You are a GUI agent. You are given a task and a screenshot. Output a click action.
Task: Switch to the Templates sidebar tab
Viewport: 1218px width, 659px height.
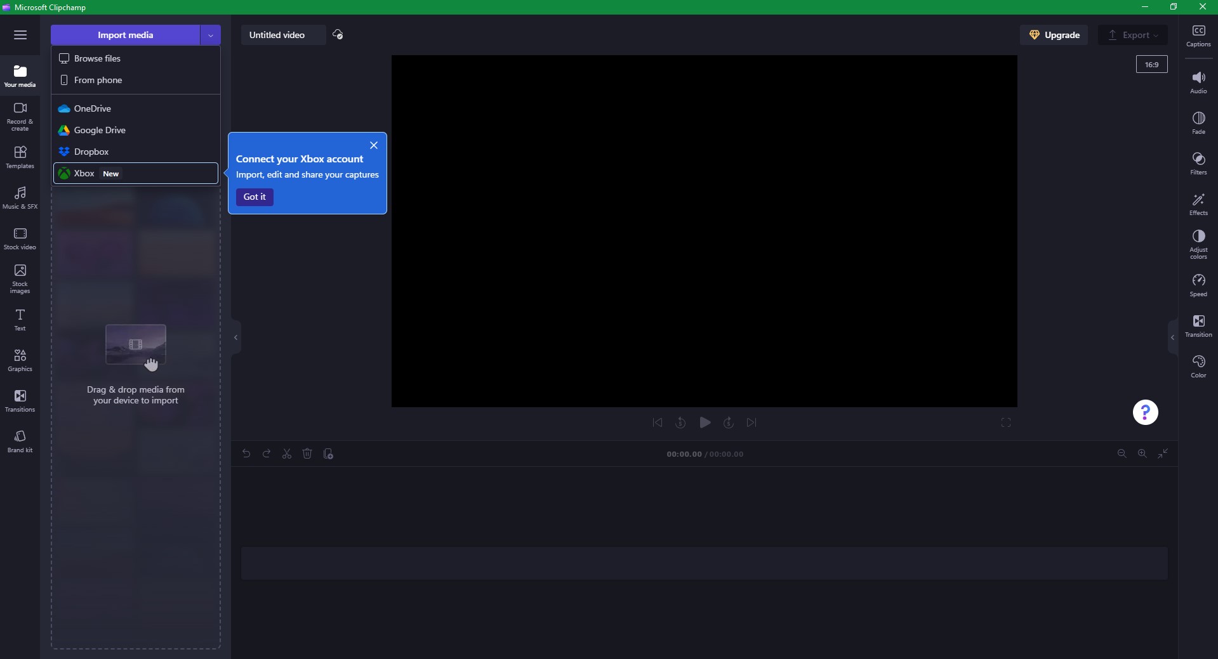point(20,157)
